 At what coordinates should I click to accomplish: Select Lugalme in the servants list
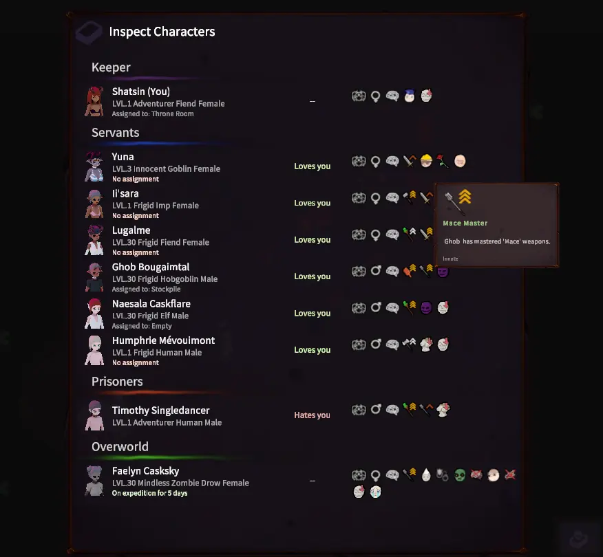[x=131, y=230]
